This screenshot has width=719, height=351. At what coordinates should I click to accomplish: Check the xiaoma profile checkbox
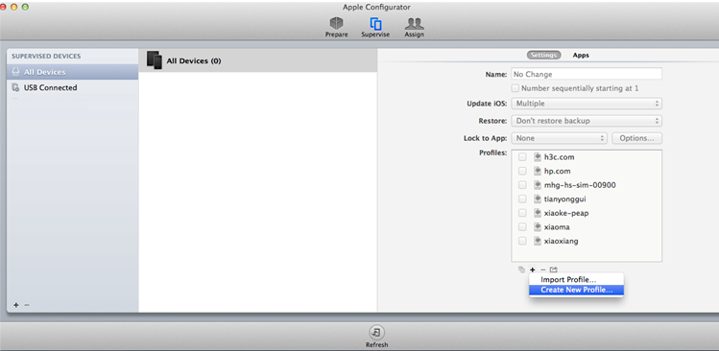[522, 227]
